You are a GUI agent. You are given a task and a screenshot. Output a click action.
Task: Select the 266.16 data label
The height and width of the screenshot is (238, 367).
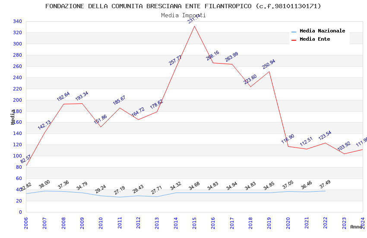point(212,55)
